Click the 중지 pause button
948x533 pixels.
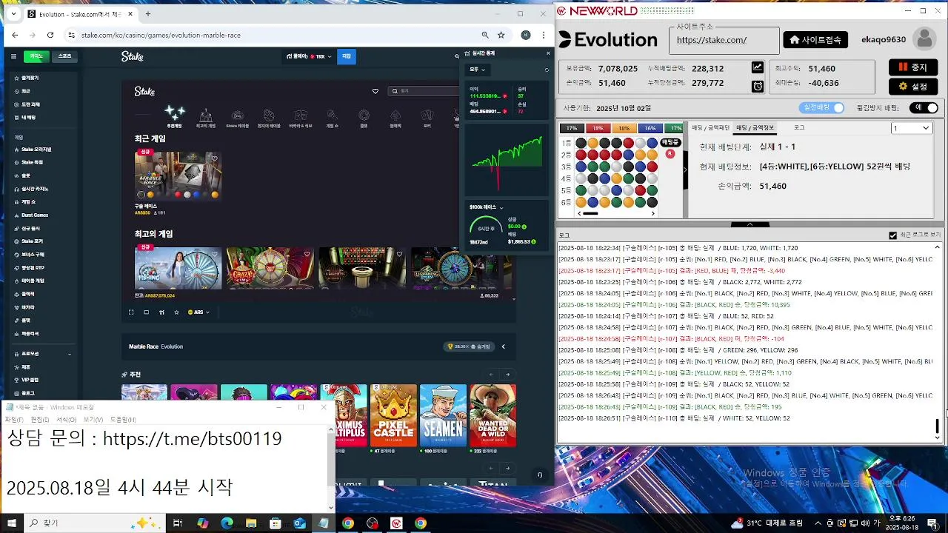click(x=912, y=67)
